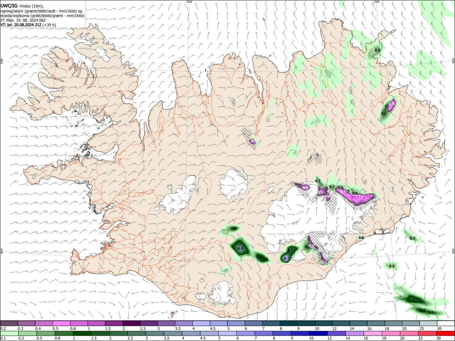Click the '4.0' precipitation value on the map
Screen dimensions: 455x341
tap(240, 248)
